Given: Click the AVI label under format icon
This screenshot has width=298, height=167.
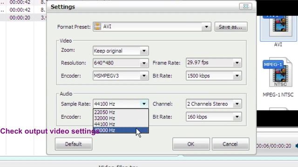Looking at the screenshot, I should (x=278, y=45).
